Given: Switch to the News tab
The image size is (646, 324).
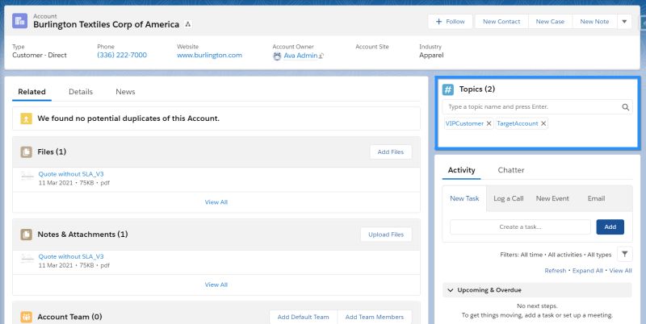Looking at the screenshot, I should click(x=125, y=92).
